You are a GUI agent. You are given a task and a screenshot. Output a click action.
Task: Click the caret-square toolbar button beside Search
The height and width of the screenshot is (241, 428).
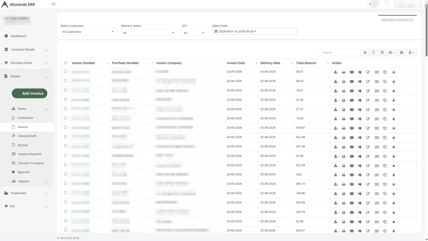click(365, 53)
